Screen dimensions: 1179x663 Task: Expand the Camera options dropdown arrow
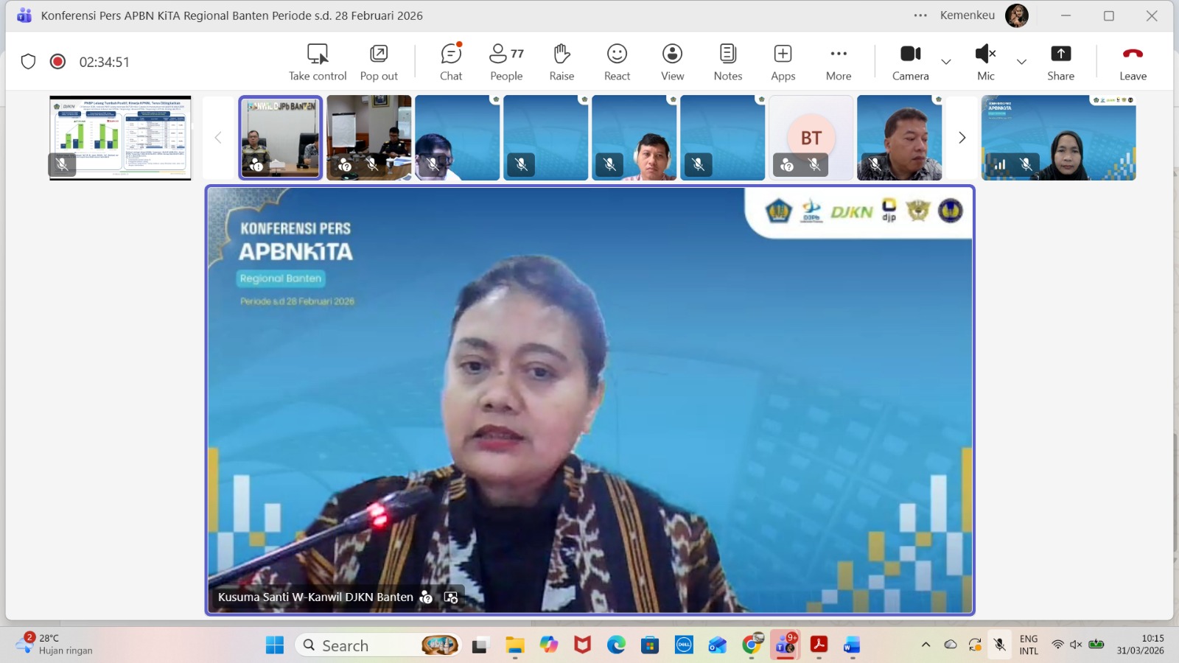946,62
